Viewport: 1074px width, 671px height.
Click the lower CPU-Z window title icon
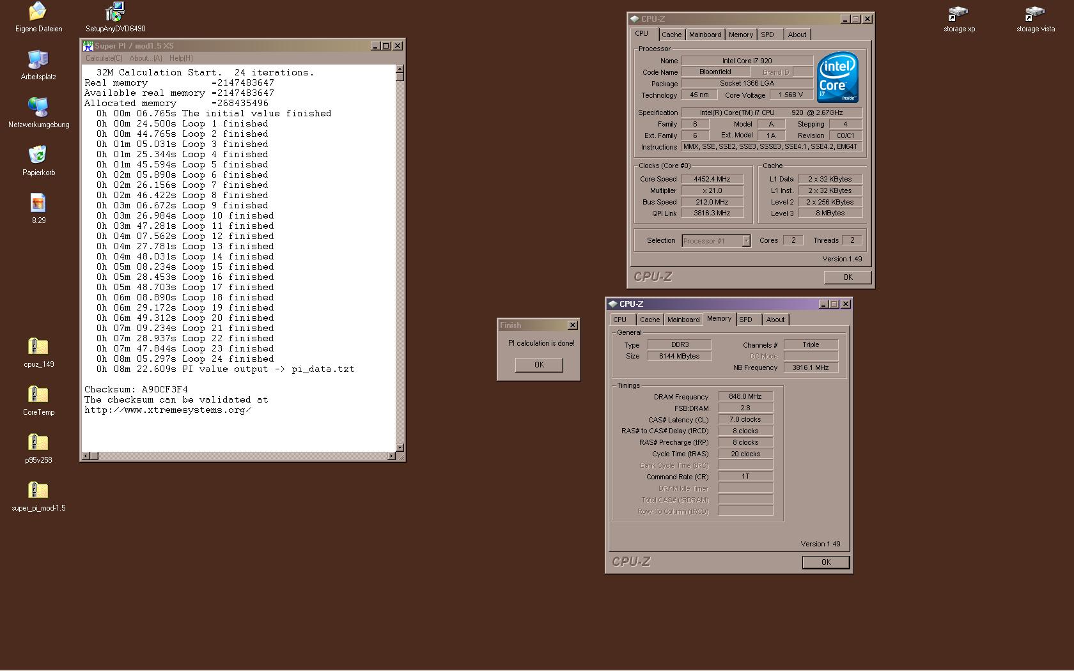click(613, 304)
